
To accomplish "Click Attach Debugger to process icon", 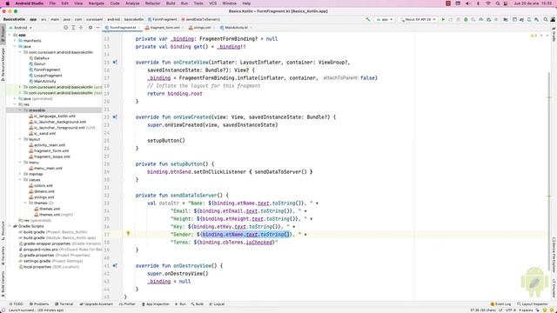I will point(489,19).
